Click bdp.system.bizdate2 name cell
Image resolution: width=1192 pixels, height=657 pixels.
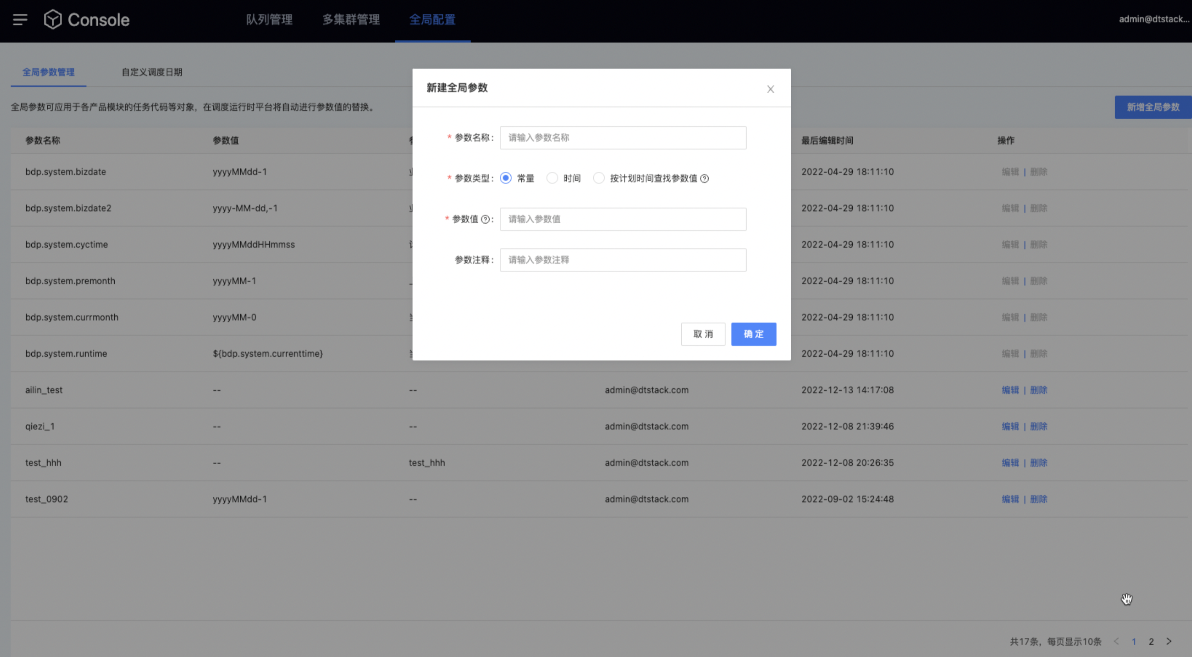[x=68, y=208]
